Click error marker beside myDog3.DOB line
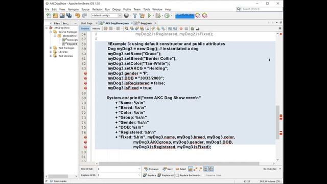This screenshot has width=327, height=184. coord(85,78)
